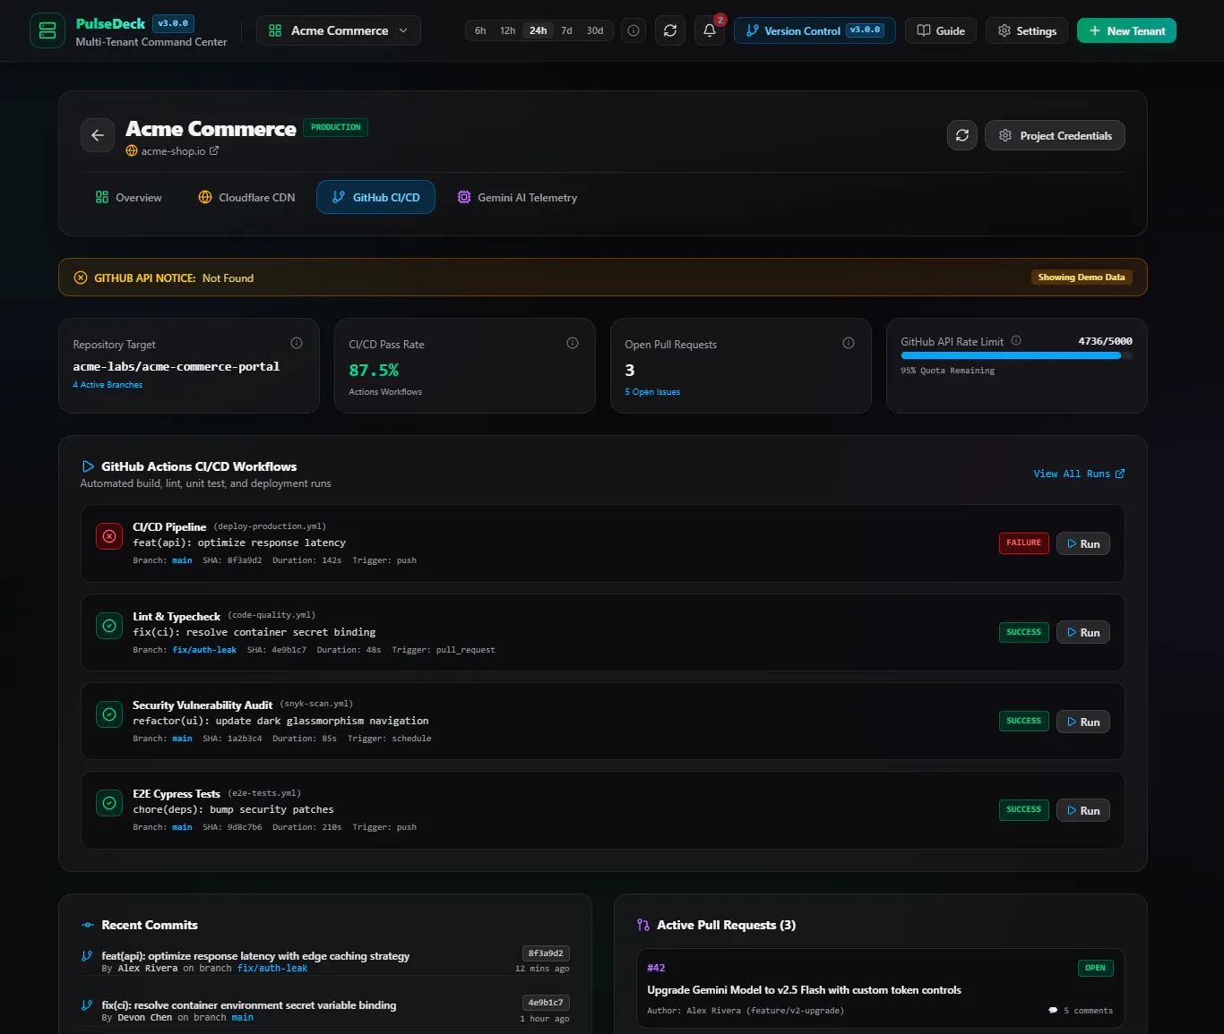Click the CI/CD Pipeline failure status icon
This screenshot has width=1224, height=1034.
[109, 536]
